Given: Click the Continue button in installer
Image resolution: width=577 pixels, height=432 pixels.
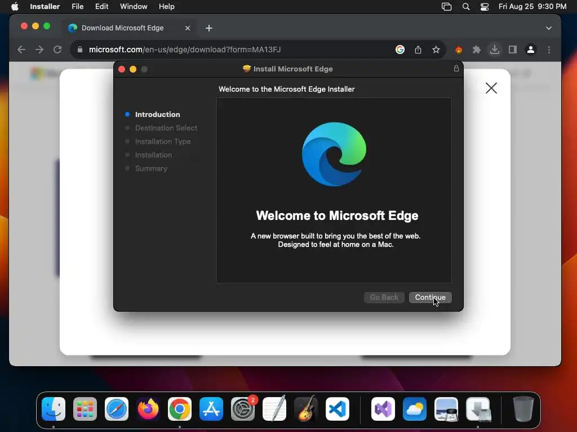Looking at the screenshot, I should [430, 297].
